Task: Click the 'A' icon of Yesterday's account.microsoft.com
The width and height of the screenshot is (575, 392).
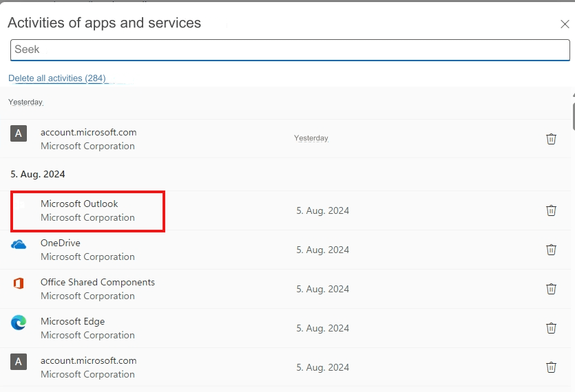Action: tap(19, 133)
